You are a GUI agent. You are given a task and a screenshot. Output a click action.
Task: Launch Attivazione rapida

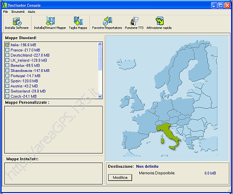click(x=159, y=23)
